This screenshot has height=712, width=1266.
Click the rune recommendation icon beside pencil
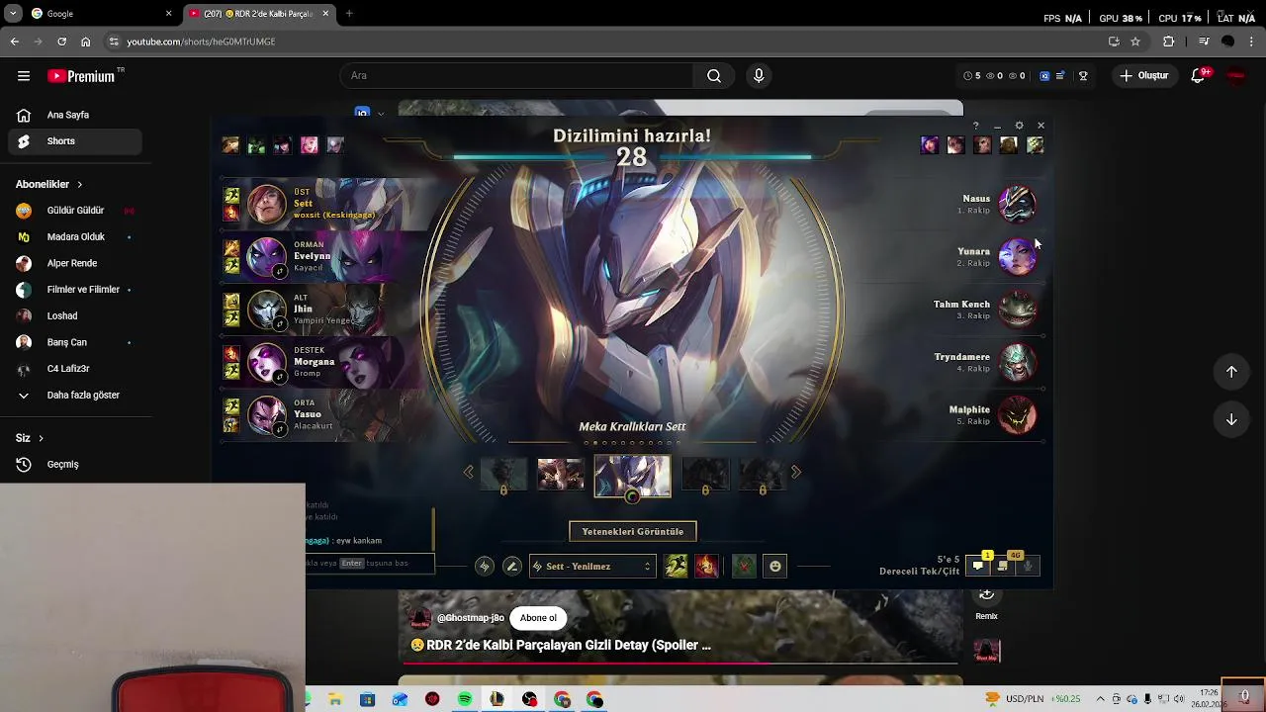484,567
